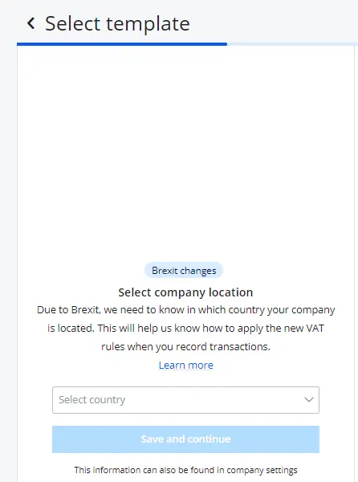This screenshot has width=358, height=482.
Task: Click the 'rules when you record transactions' line
Action: point(185,347)
